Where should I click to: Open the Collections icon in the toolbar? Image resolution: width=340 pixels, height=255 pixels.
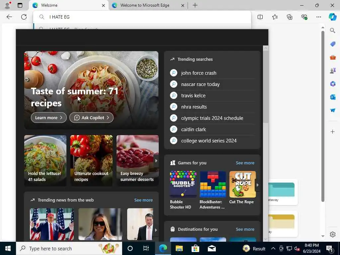click(290, 17)
